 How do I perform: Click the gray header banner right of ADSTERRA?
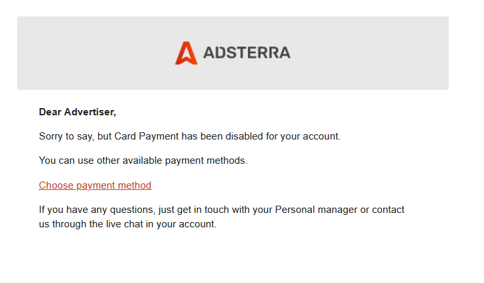(370, 53)
